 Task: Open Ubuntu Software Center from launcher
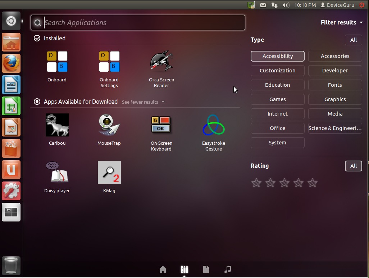(11, 148)
